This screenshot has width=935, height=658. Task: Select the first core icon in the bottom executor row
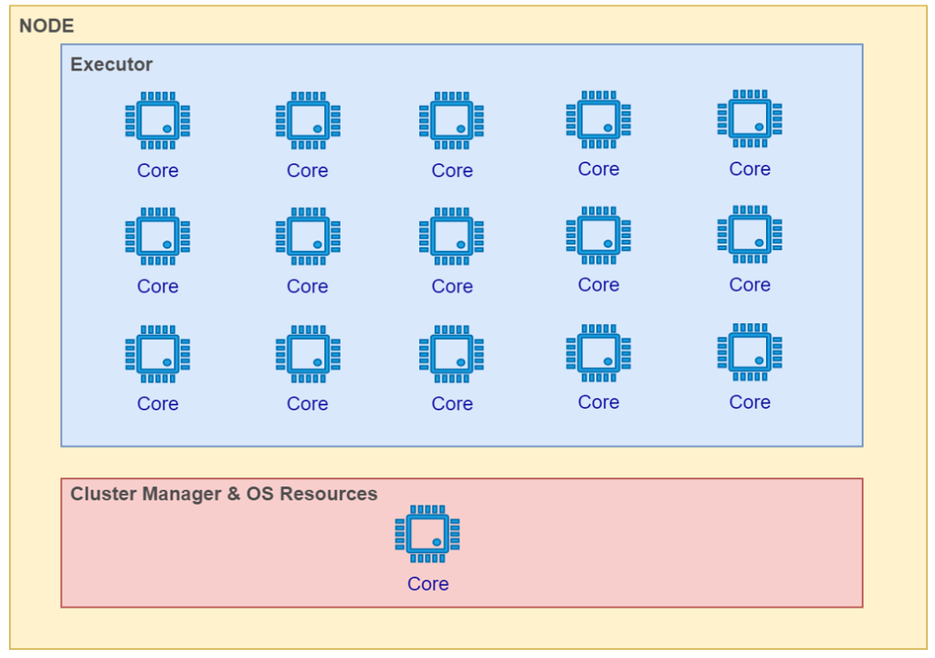(x=157, y=354)
